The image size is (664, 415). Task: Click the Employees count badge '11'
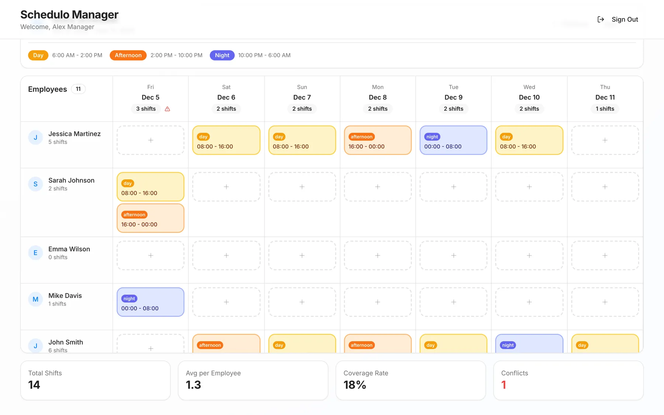(78, 89)
